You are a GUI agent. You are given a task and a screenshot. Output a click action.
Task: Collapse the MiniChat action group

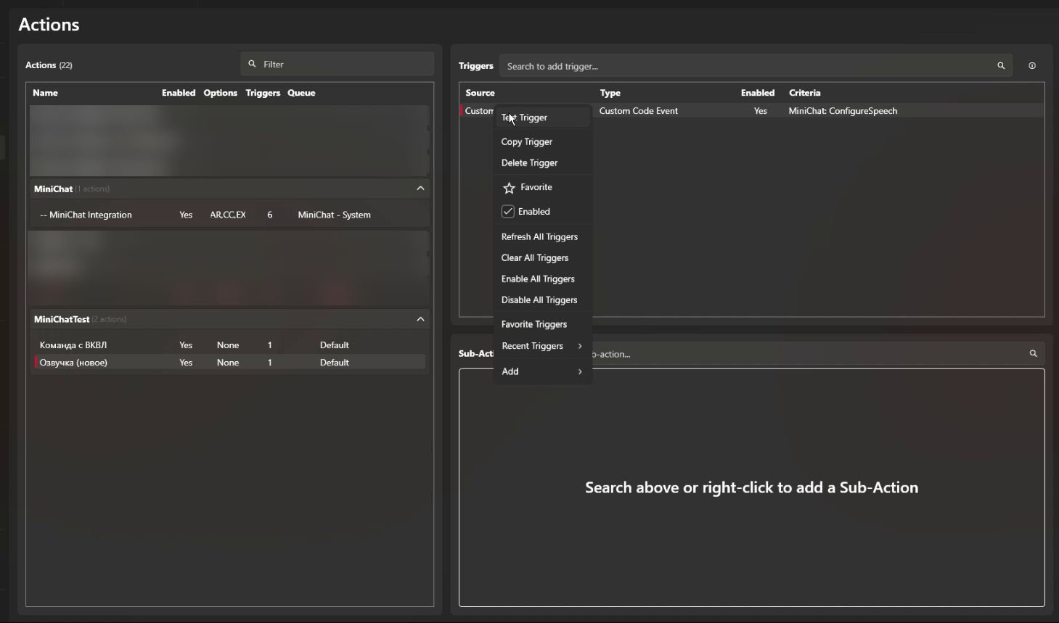point(420,189)
